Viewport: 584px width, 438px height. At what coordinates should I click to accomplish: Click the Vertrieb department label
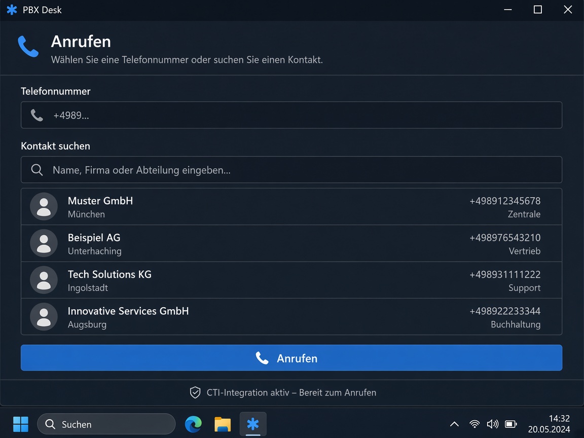click(x=524, y=251)
